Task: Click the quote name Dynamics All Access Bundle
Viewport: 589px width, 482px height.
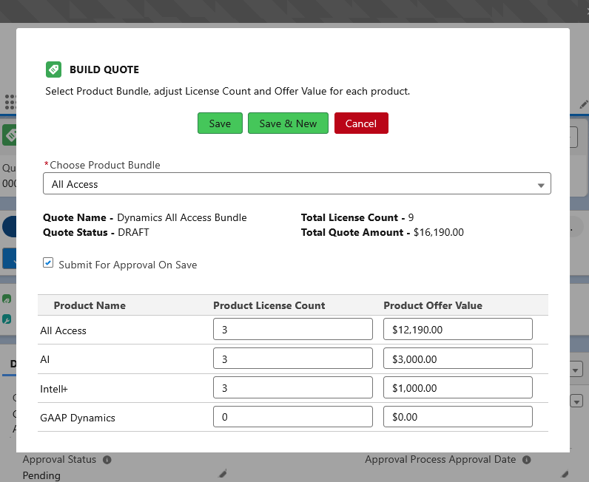Action: point(182,218)
